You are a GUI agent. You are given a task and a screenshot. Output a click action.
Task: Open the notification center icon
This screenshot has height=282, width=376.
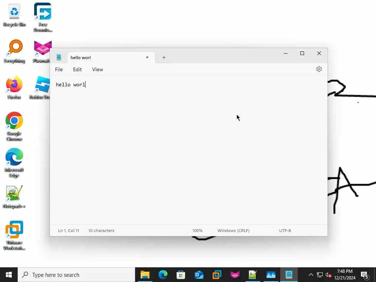click(365, 275)
